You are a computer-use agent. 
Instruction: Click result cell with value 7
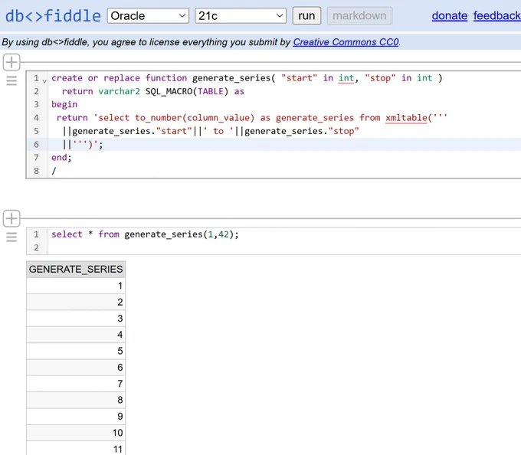coord(76,384)
